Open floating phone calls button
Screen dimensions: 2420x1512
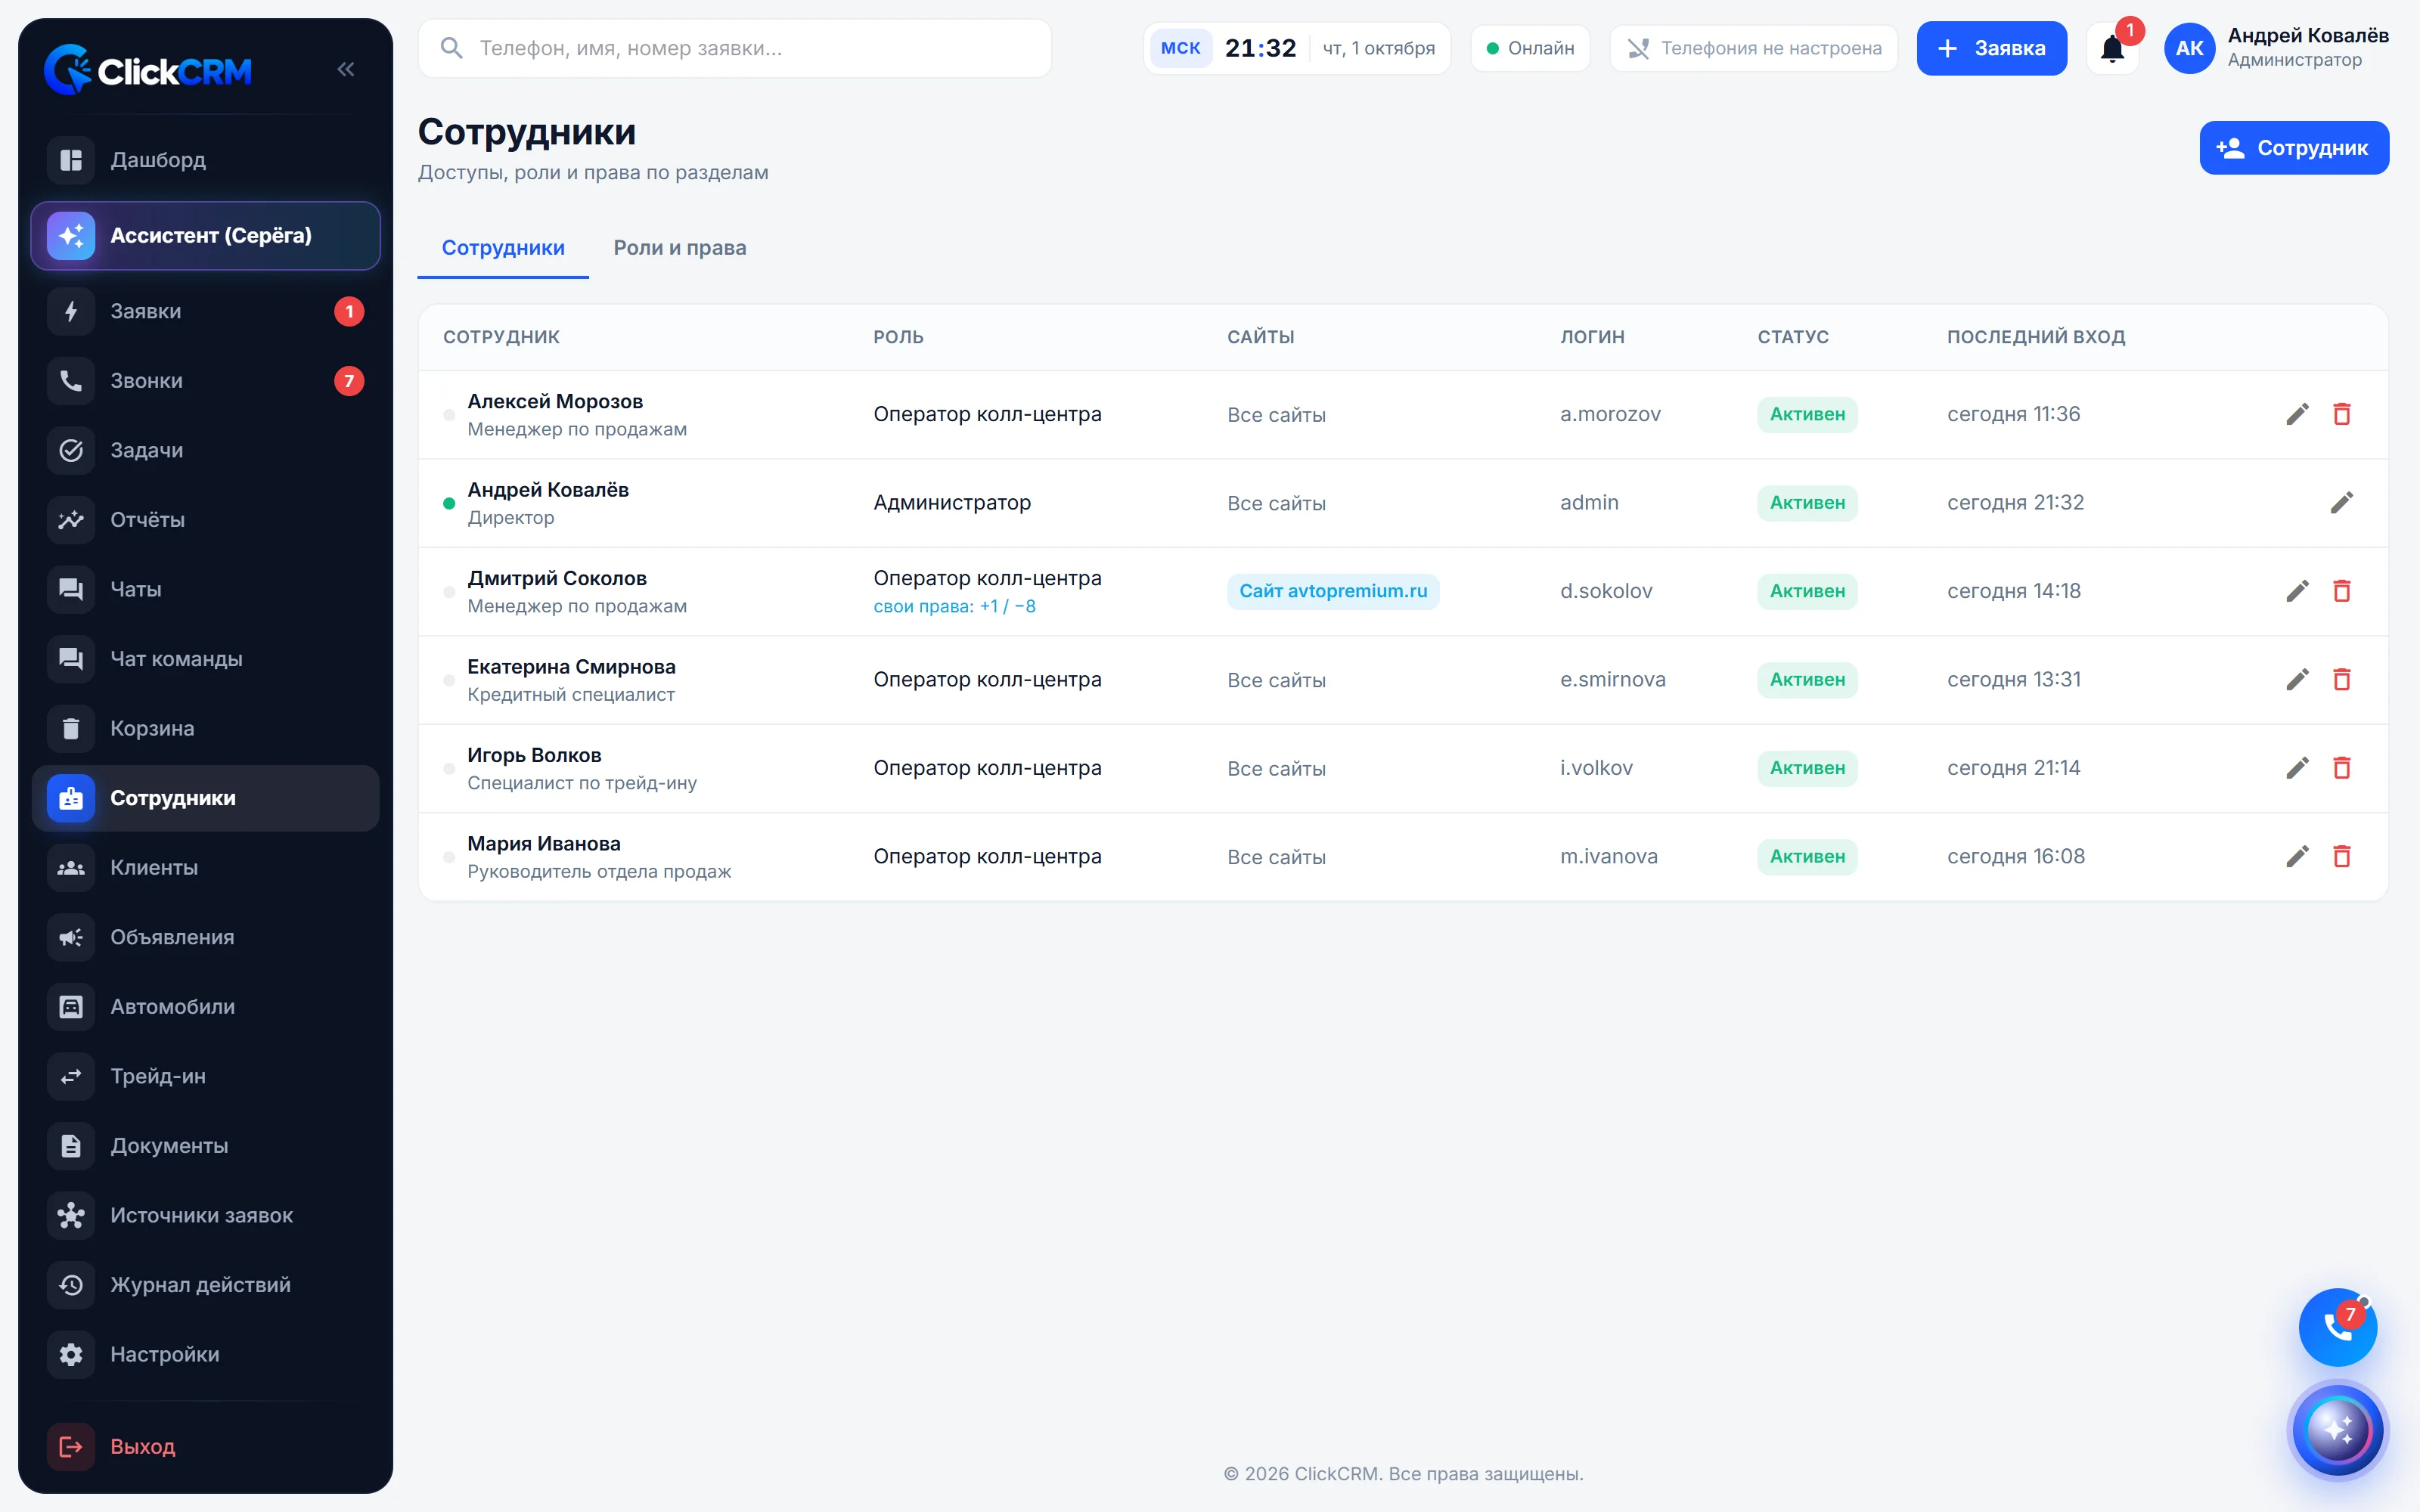2337,1327
